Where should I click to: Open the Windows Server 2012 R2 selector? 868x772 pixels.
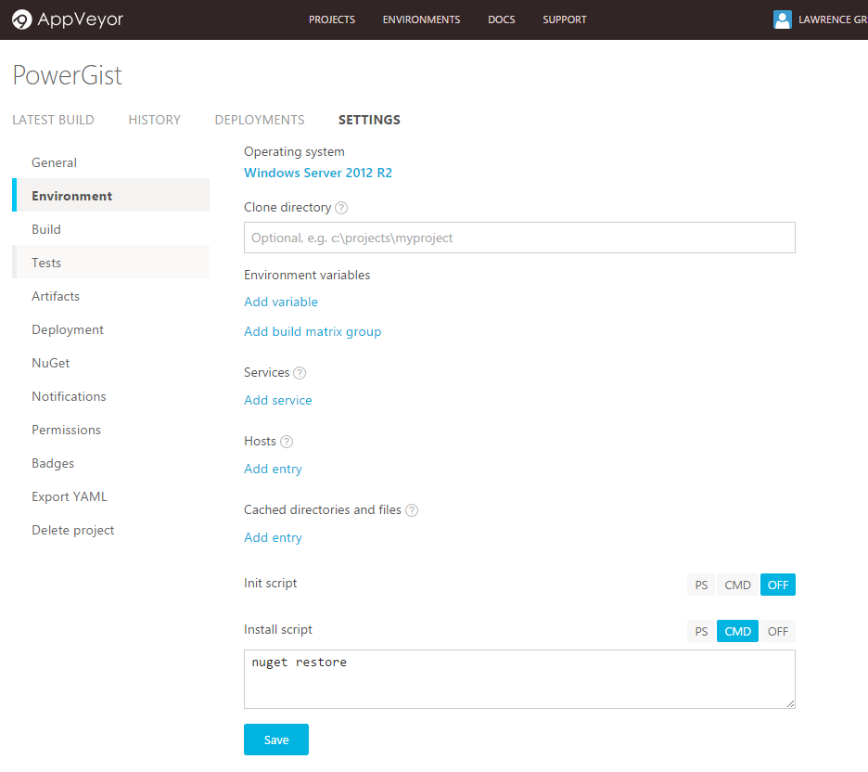click(318, 173)
